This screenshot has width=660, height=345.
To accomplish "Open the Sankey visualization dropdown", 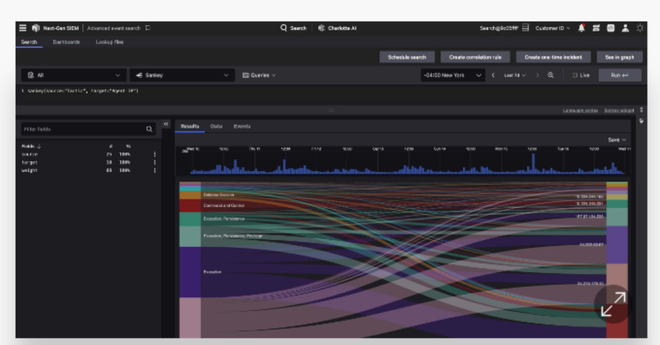I will (182, 75).
